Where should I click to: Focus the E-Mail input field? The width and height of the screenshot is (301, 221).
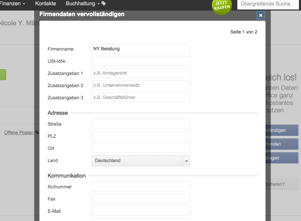pyautogui.click(x=141, y=211)
